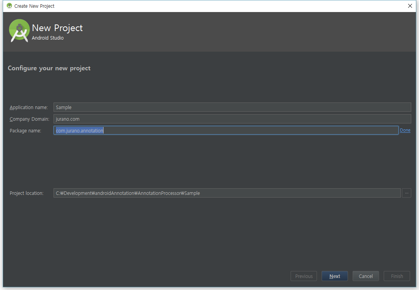Click the Previous button

(x=304, y=276)
